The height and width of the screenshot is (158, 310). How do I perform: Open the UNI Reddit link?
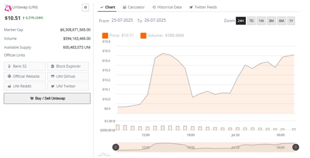(25, 86)
